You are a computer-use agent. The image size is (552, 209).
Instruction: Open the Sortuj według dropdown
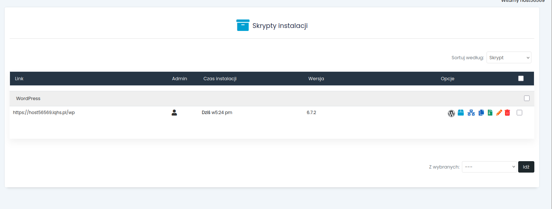[x=509, y=57]
